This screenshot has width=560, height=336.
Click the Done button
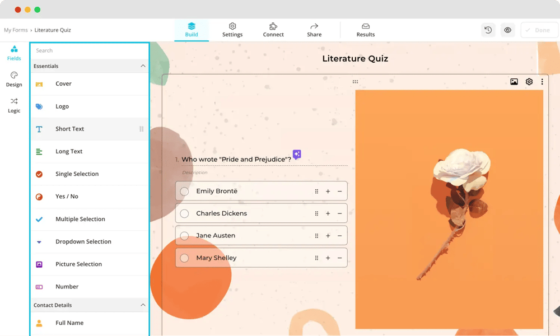[539, 30]
